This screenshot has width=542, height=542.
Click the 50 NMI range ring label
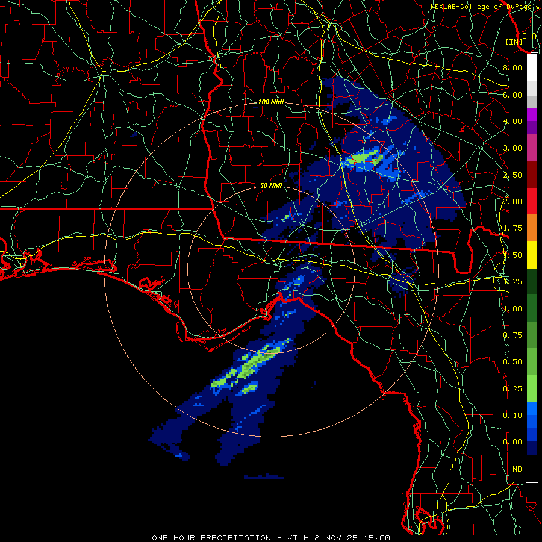click(272, 186)
